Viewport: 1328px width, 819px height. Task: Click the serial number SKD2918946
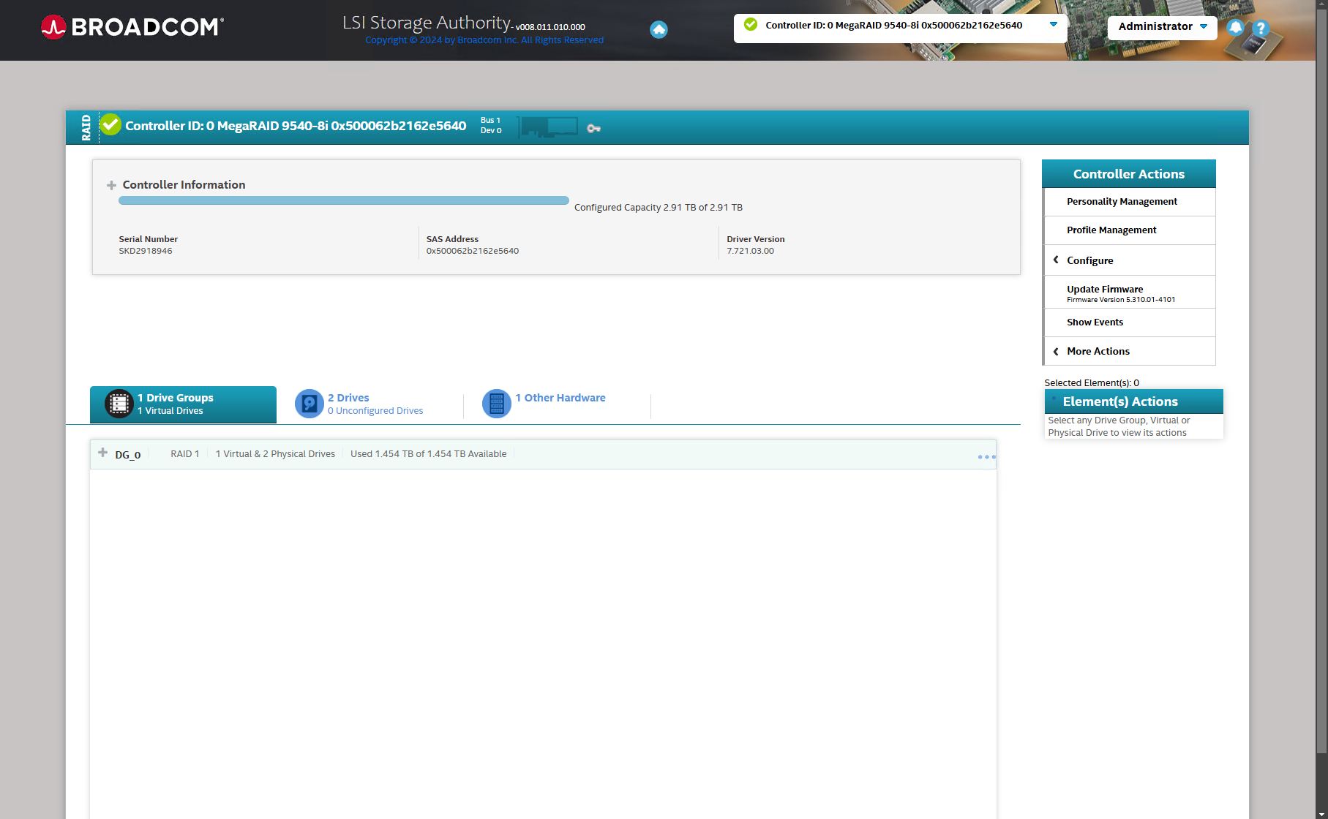pyautogui.click(x=146, y=251)
